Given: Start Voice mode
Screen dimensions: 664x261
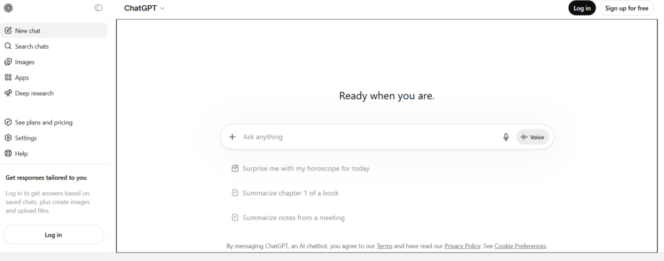Looking at the screenshot, I should point(533,137).
